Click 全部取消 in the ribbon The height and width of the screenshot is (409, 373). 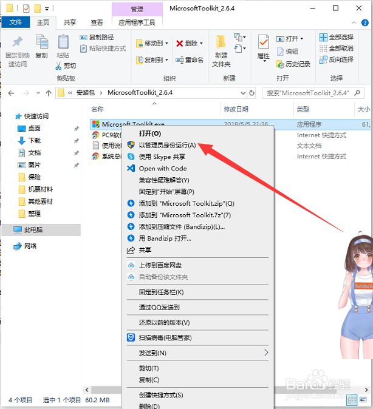337,49
